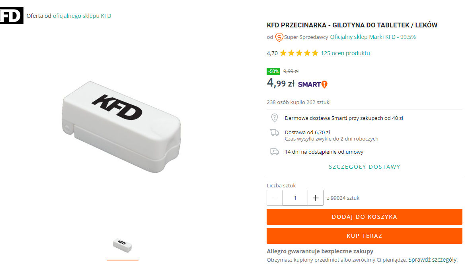Screen dimensions: 466x268
Task: Click the SMART! logo next to price
Action: [x=313, y=84]
